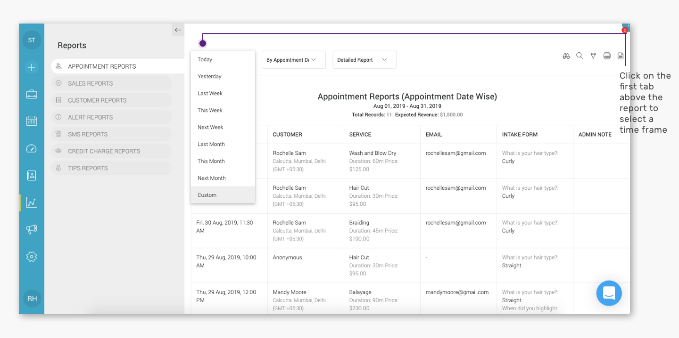679x338 pixels.
Task: Select Next Month option
Action: [x=223, y=178]
